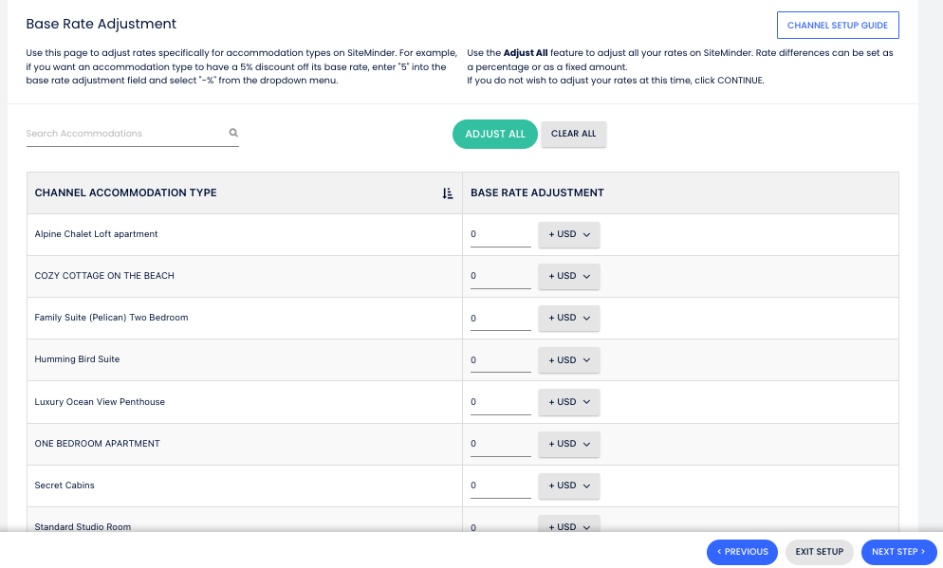Screen dimensions: 943x568
Task: Select the Secret Cabins rate value field
Action: [500, 486]
